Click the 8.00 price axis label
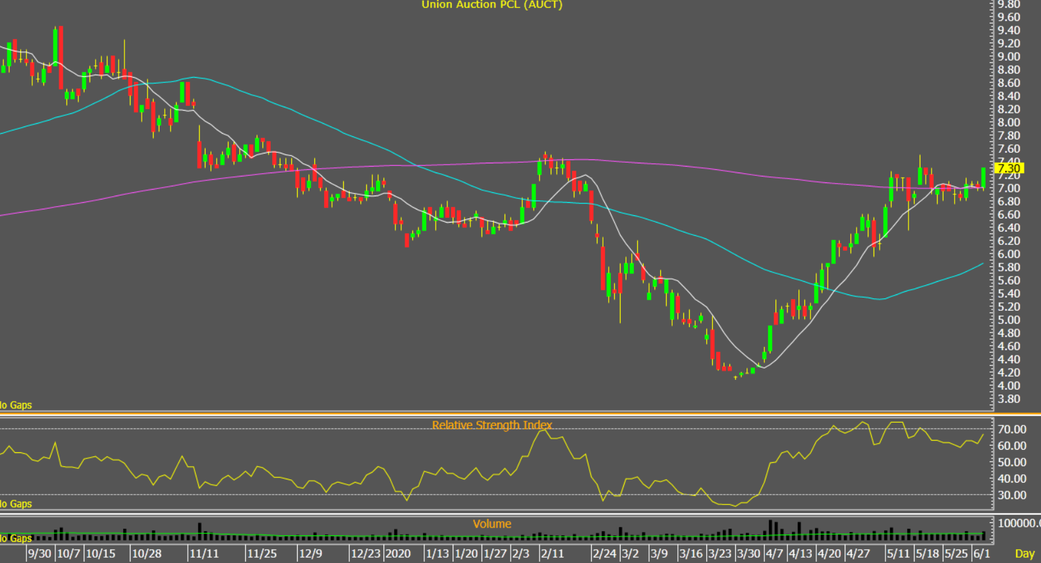Viewport: 1041px width, 563px height. pos(1009,122)
